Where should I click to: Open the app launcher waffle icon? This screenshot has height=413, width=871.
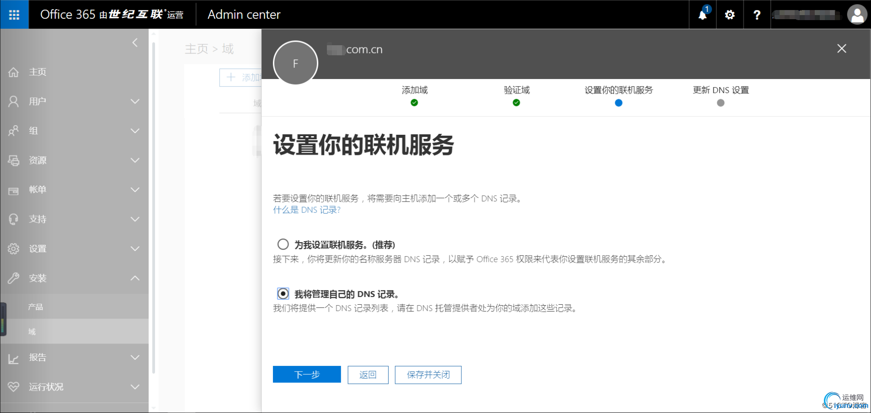click(x=14, y=15)
